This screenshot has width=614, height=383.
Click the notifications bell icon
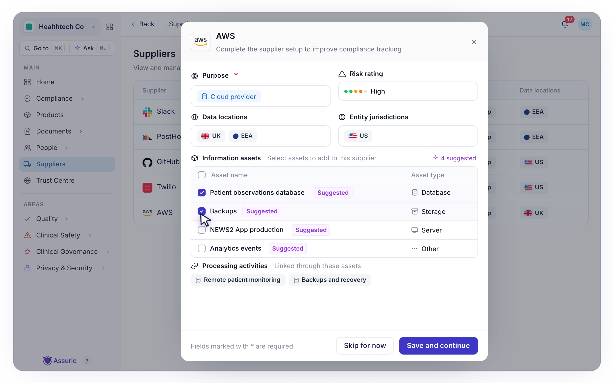pyautogui.click(x=564, y=25)
